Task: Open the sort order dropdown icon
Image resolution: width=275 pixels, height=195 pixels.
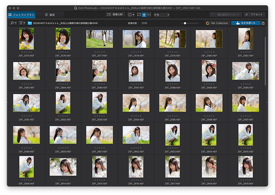Action: [13, 23]
